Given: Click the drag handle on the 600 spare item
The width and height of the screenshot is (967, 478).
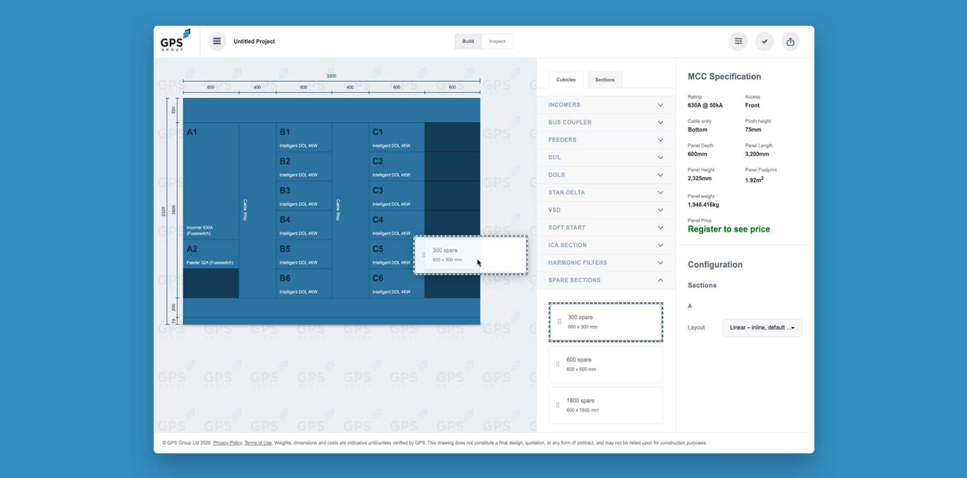Looking at the screenshot, I should (x=558, y=364).
